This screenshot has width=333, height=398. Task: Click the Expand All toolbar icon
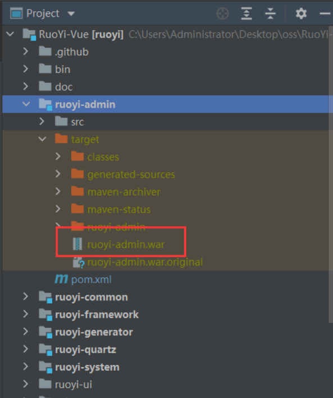(x=247, y=13)
